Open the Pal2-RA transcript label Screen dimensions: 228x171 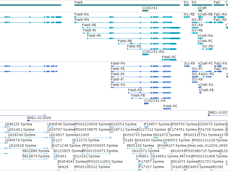pyautogui.click(x=220, y=14)
